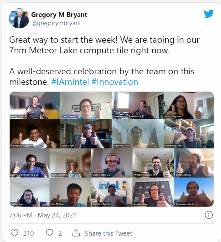This screenshot has width=221, height=242.
Task: Open the 7:06 PM May 24, 2021 timestamp
Action: click(x=43, y=215)
